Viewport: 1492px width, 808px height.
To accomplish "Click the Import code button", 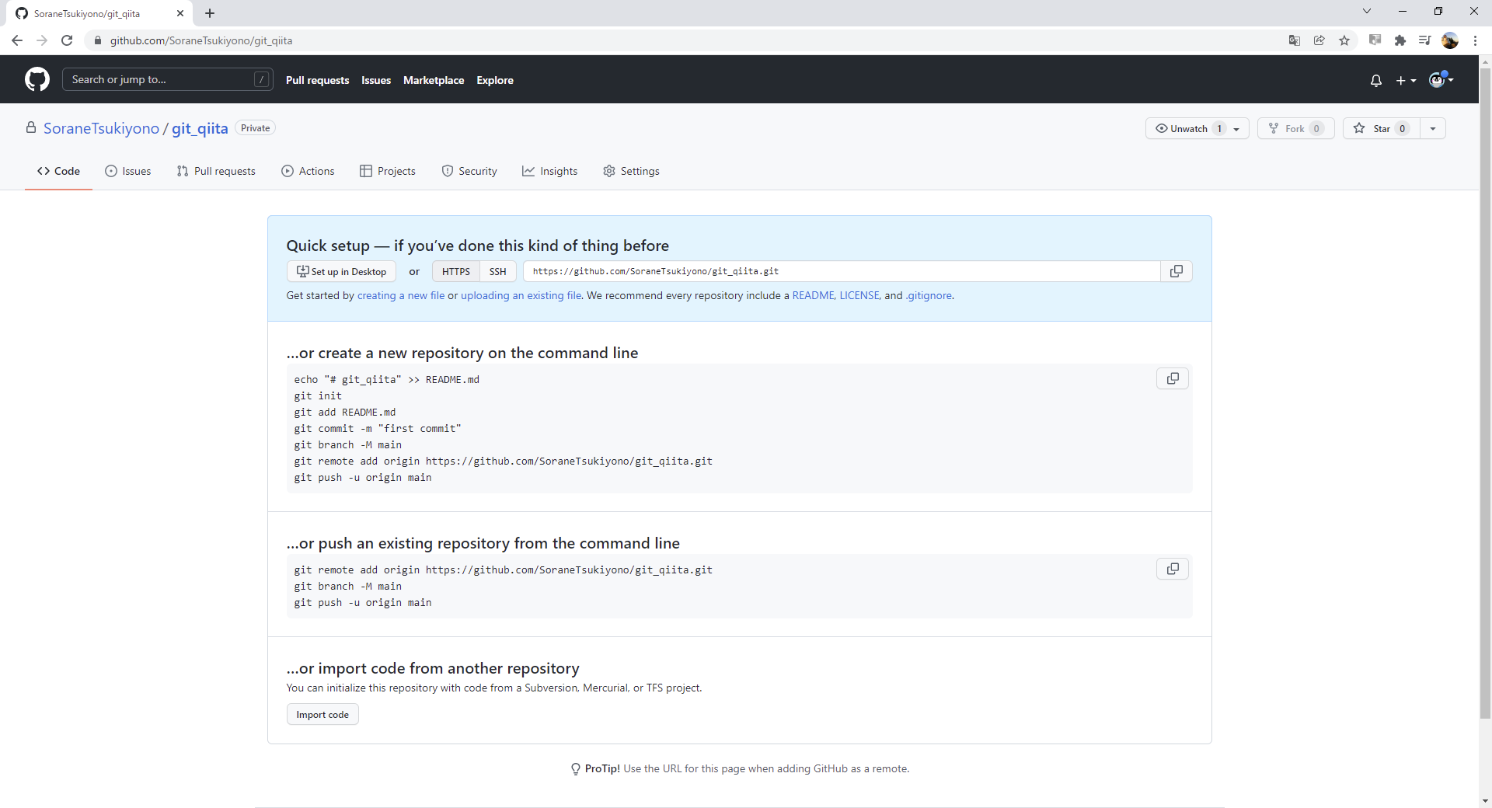I will (322, 714).
